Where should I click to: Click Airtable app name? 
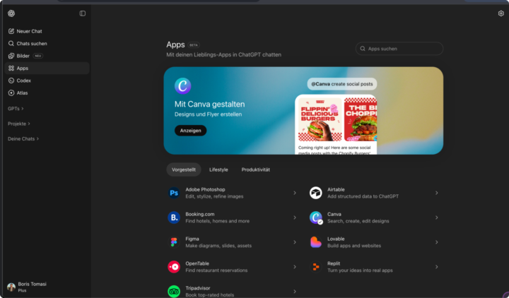[x=336, y=189]
